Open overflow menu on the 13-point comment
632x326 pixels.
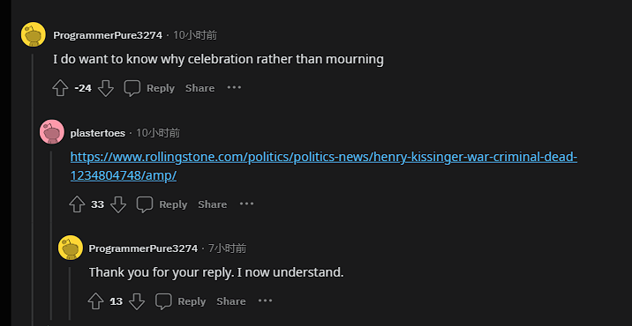pos(265,300)
